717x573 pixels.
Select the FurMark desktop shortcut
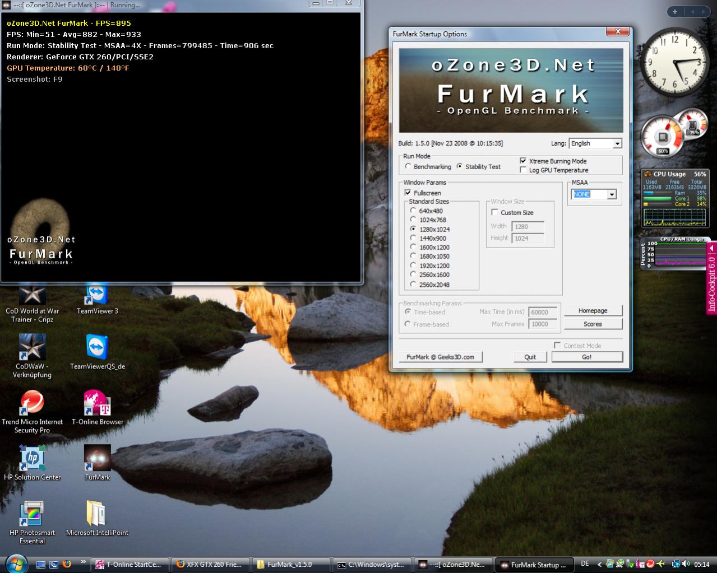pos(97,463)
